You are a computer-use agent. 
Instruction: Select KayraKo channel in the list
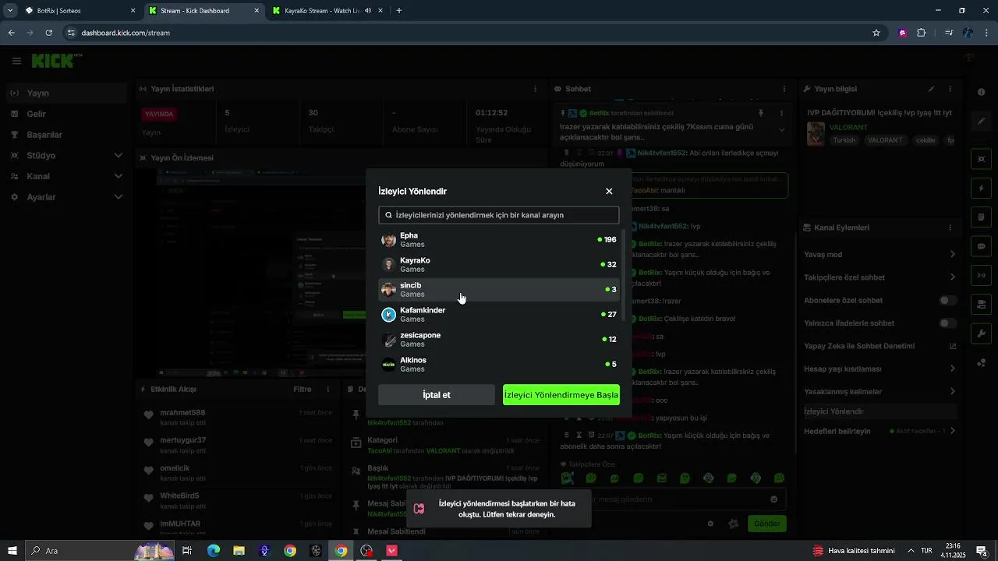coord(499,265)
